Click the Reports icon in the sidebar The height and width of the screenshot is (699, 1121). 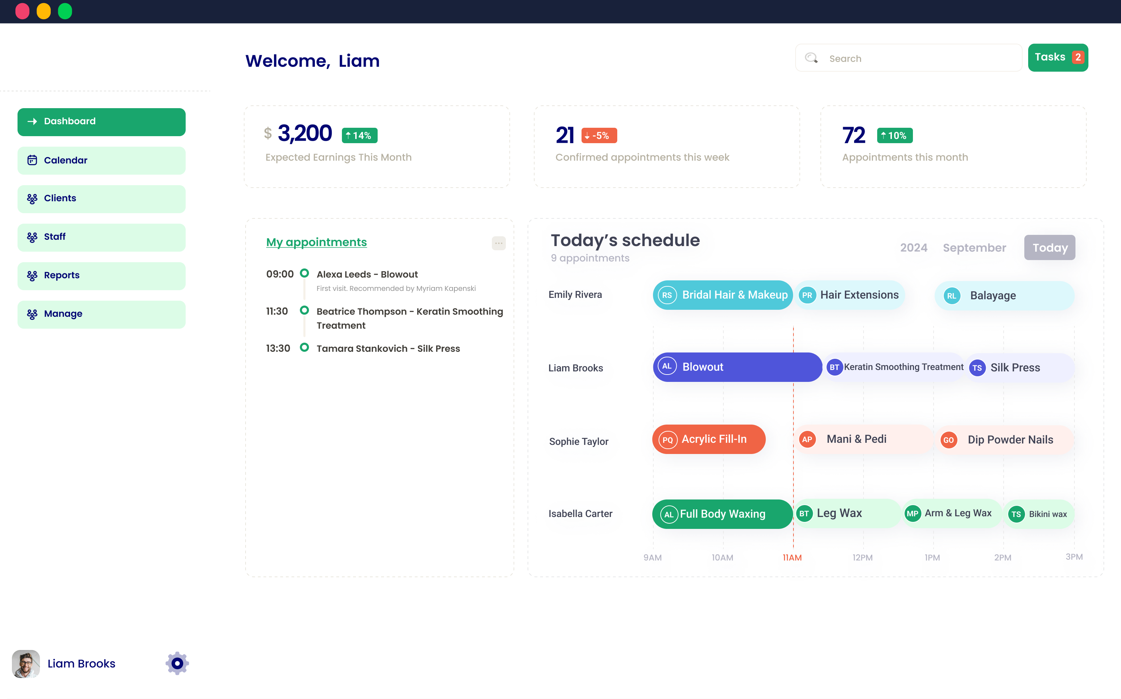[x=32, y=275]
